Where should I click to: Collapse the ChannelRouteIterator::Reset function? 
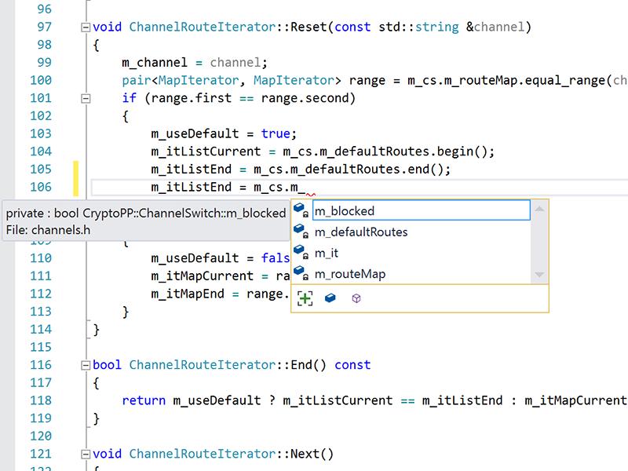tap(86, 27)
